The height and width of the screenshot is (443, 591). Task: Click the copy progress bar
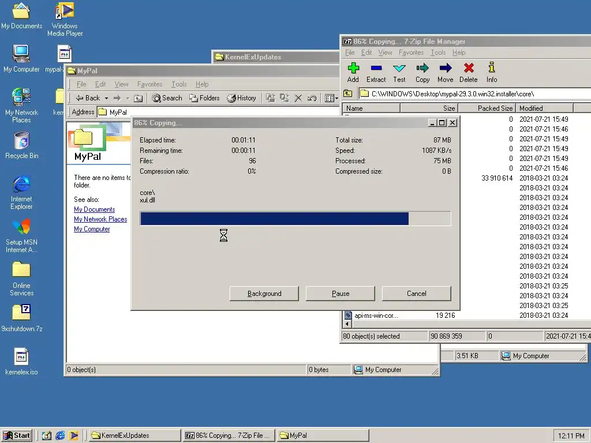click(295, 219)
